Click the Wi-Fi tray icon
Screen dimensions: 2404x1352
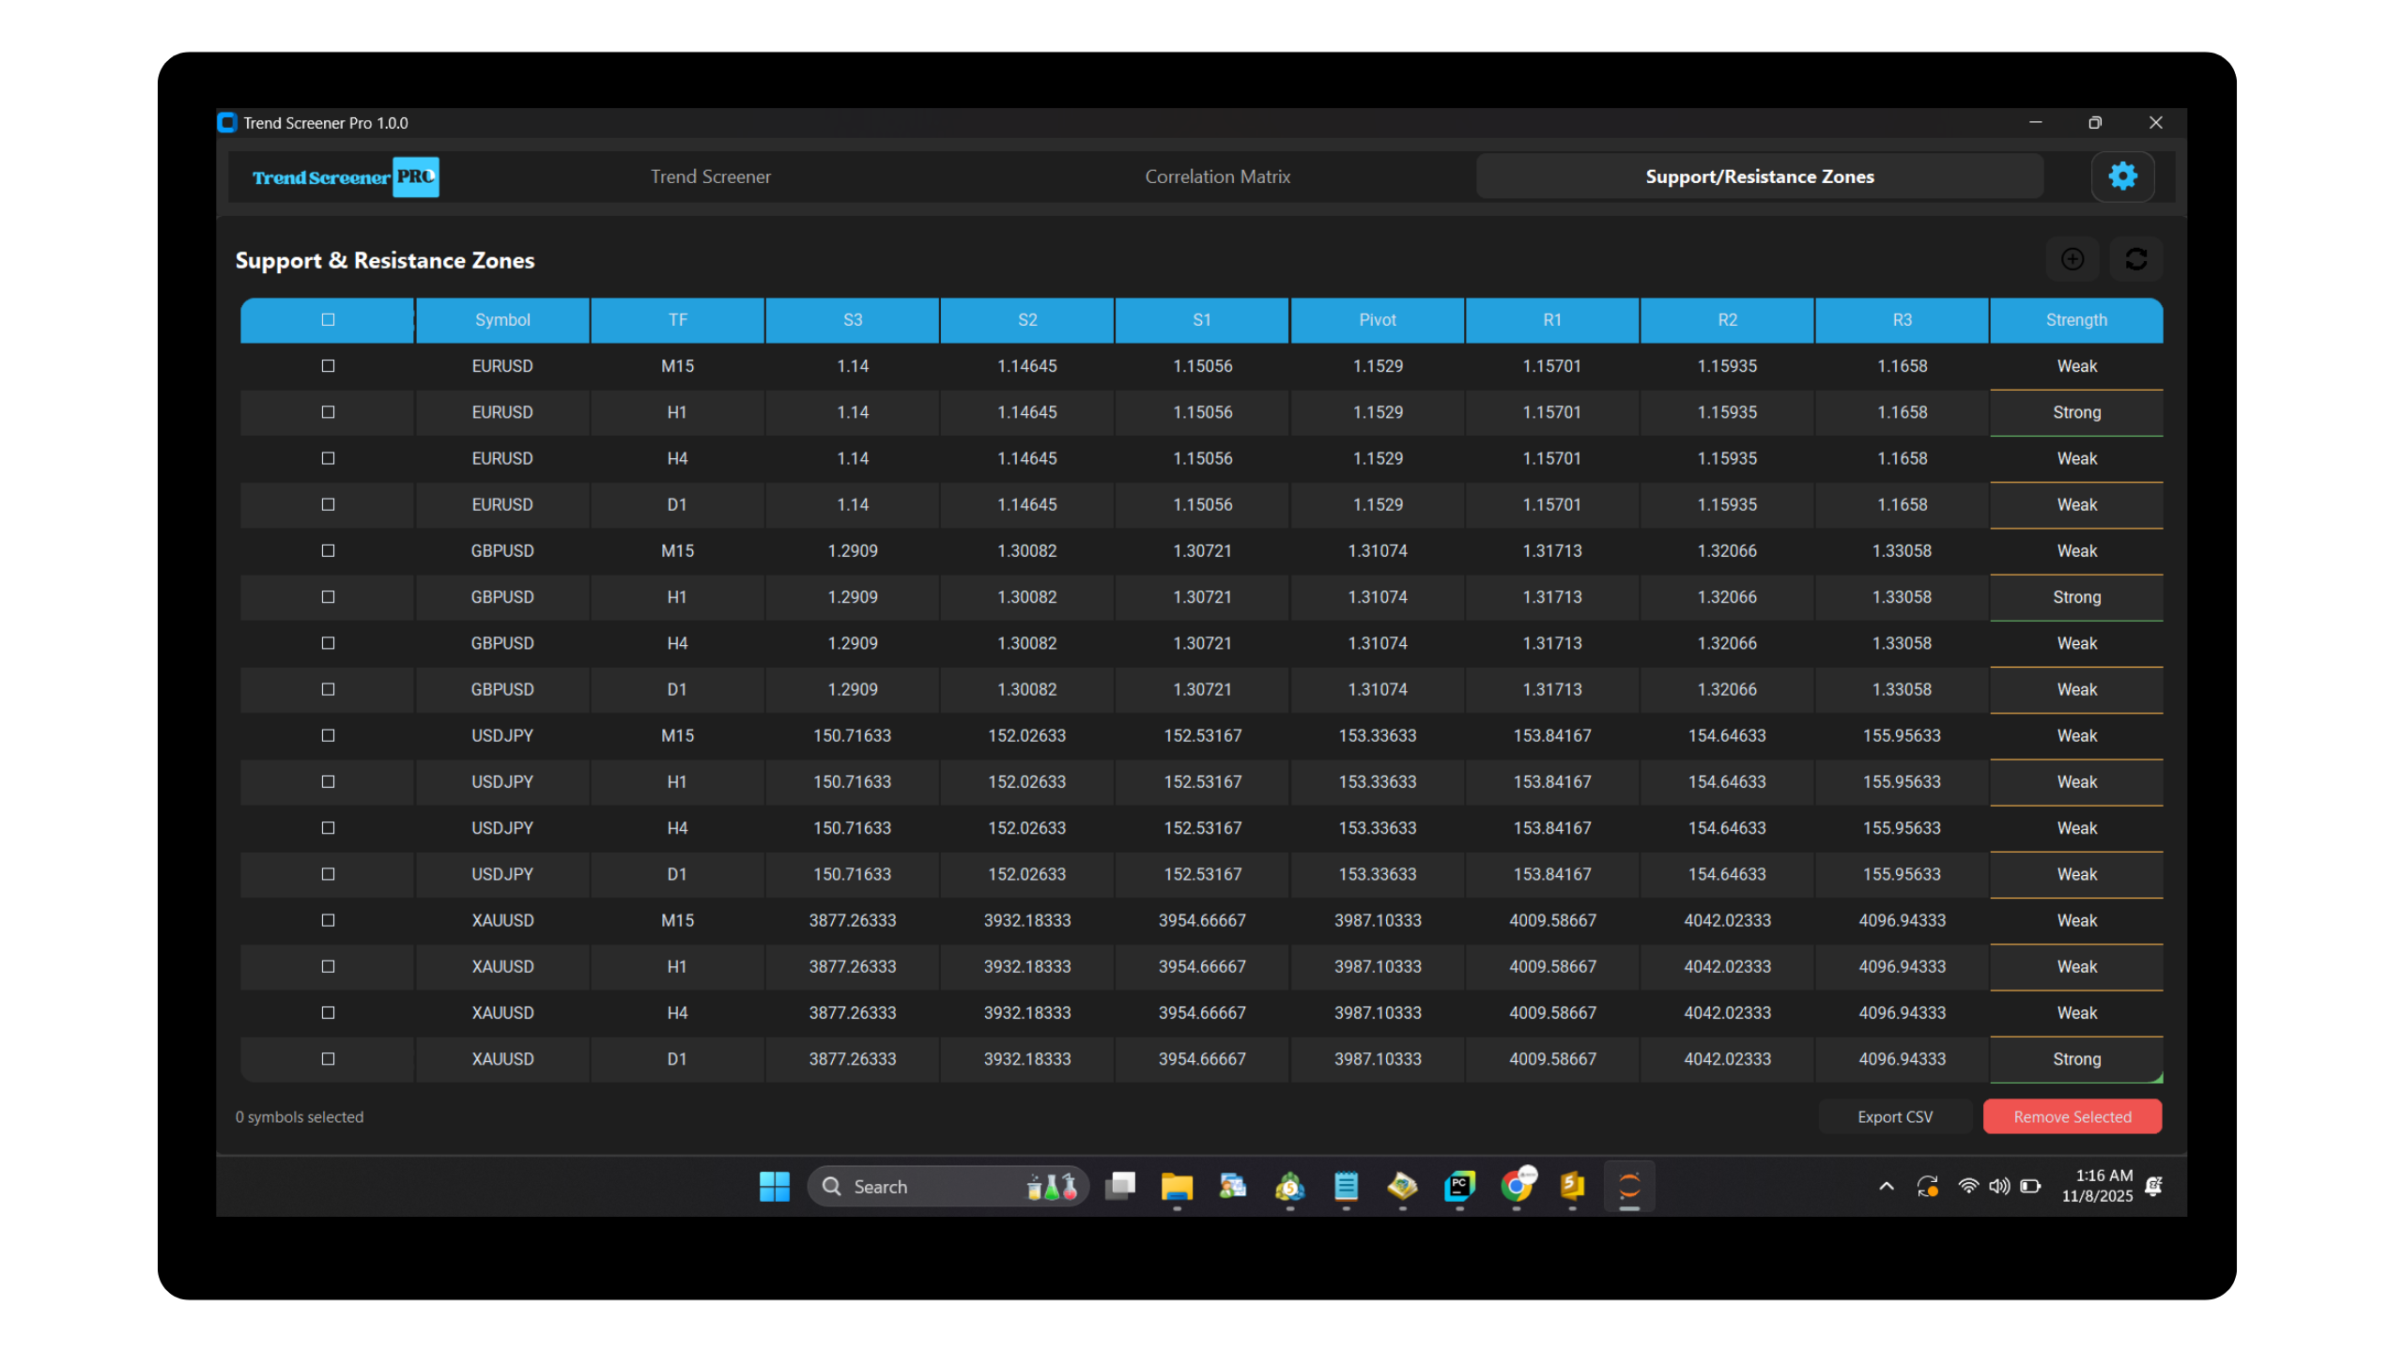click(1967, 1186)
